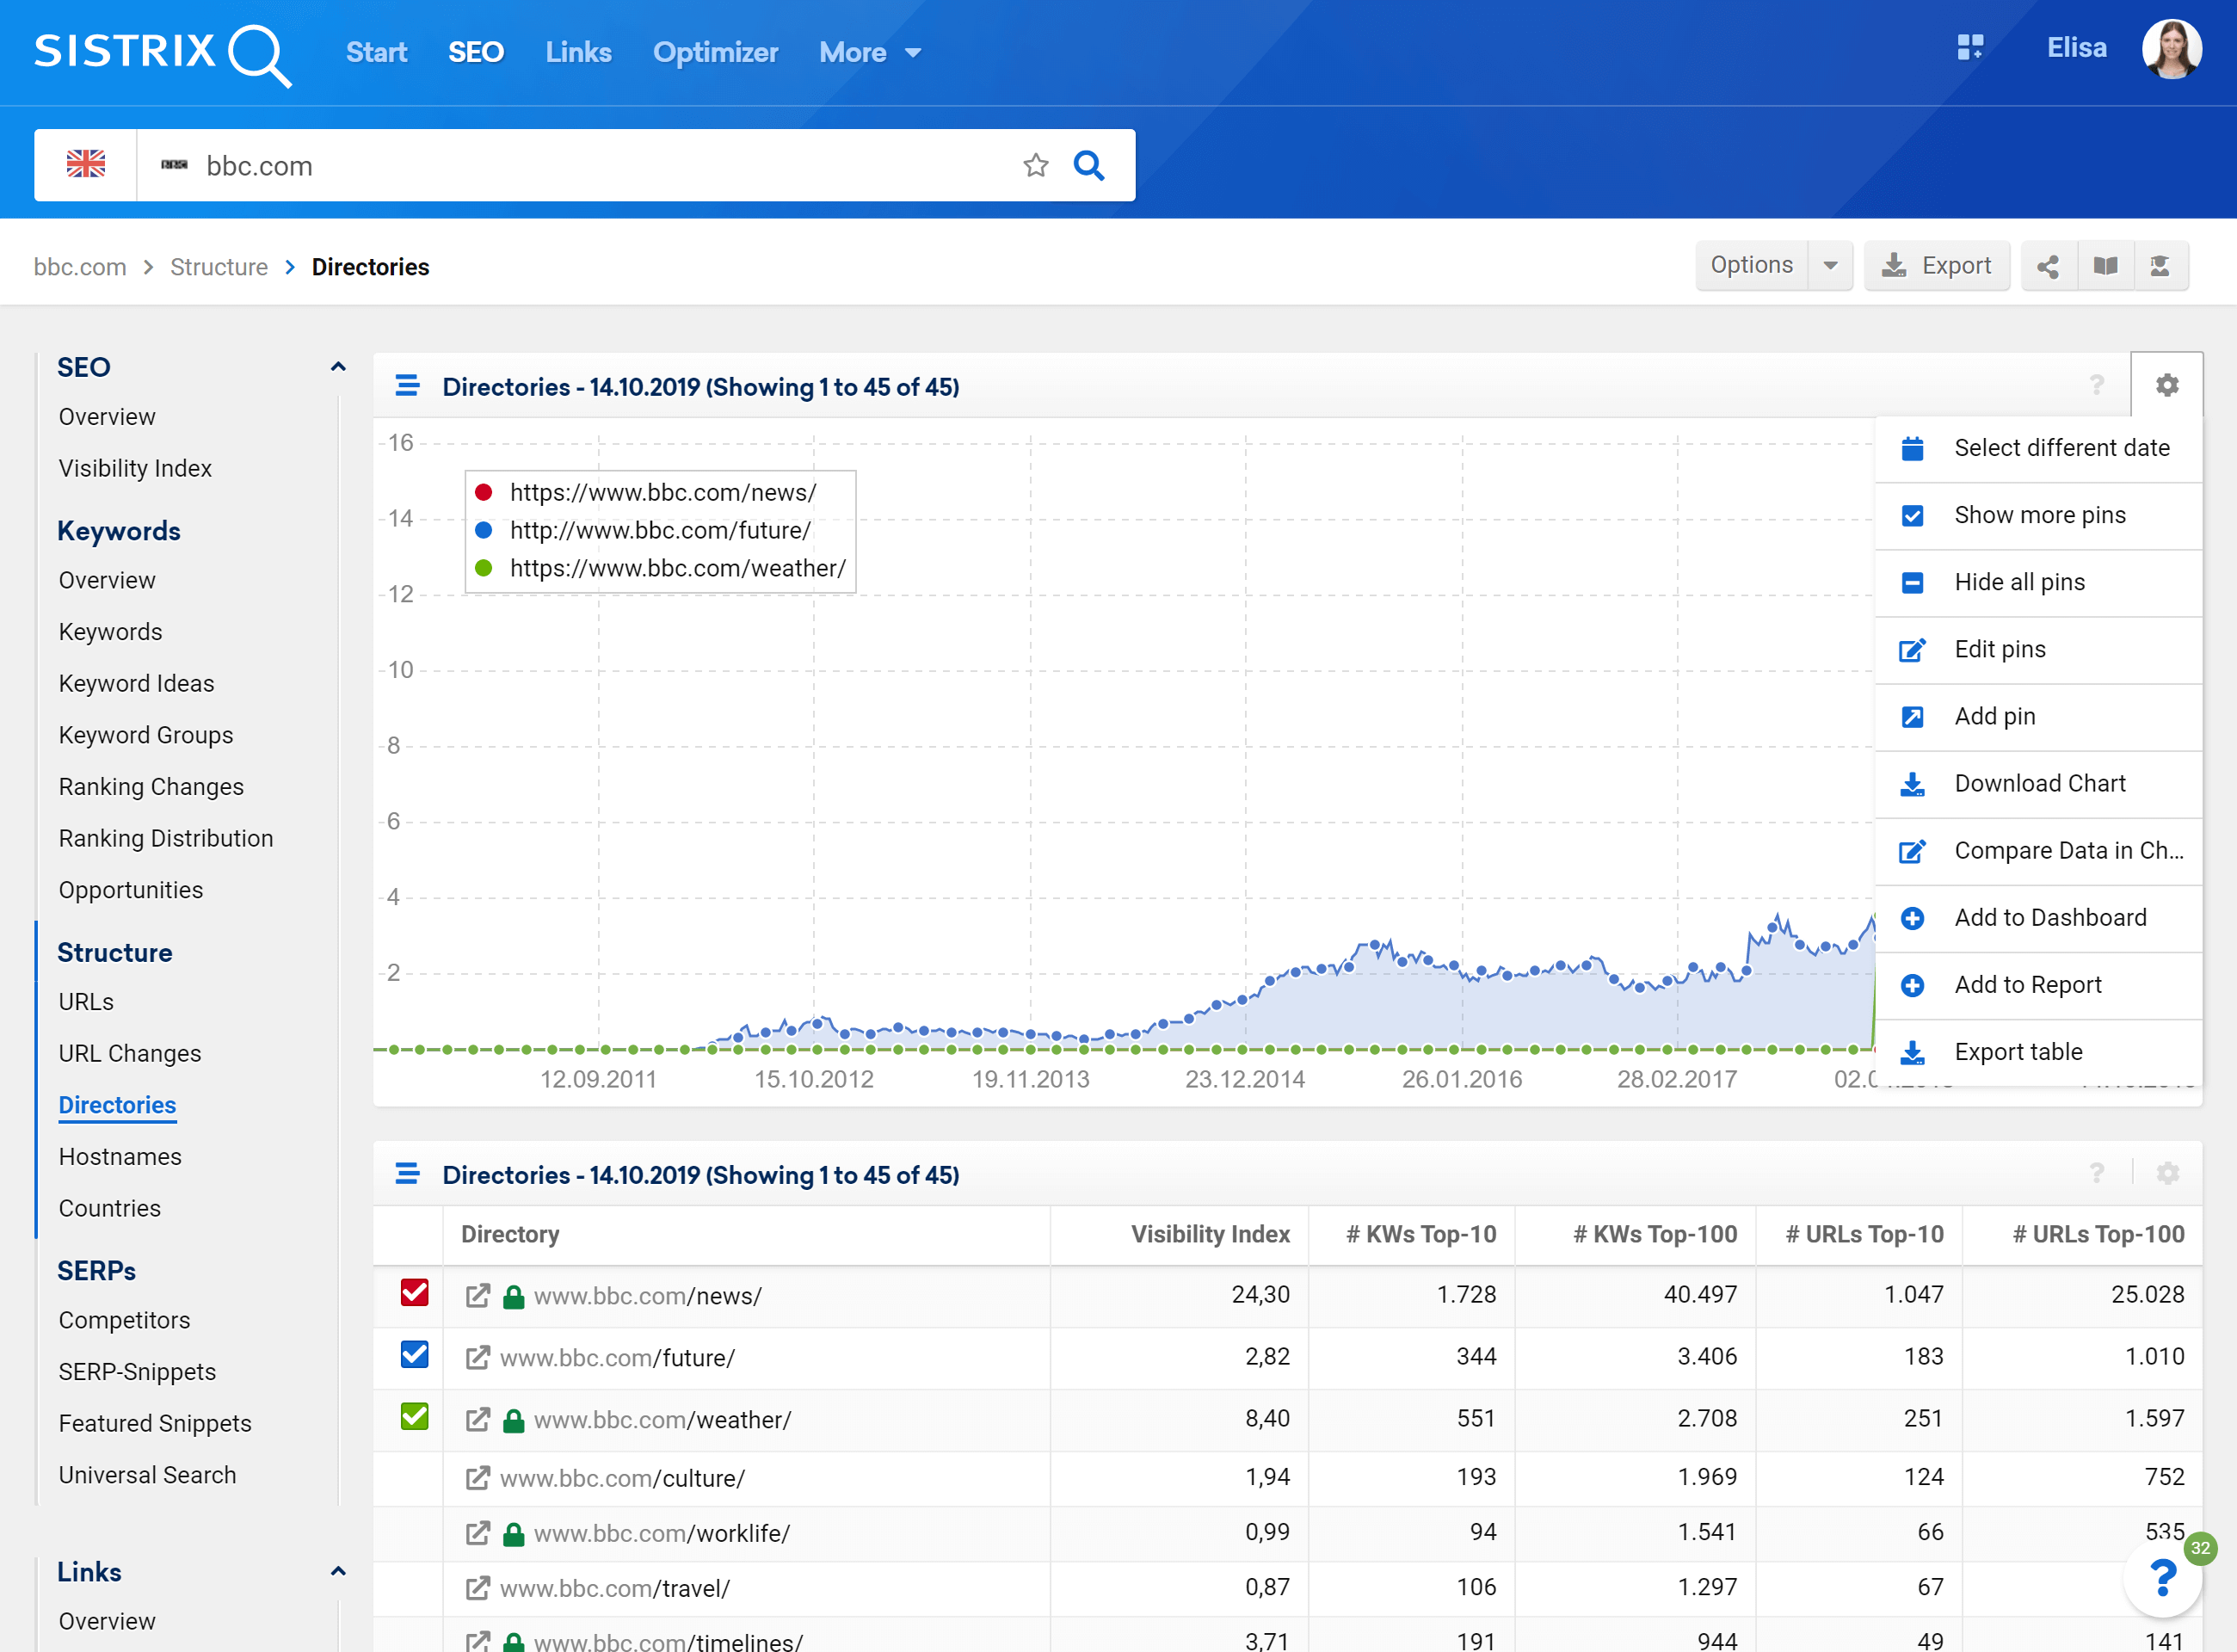The width and height of the screenshot is (2237, 1652).
Task: Click the Export button label
Action: 1956,266
